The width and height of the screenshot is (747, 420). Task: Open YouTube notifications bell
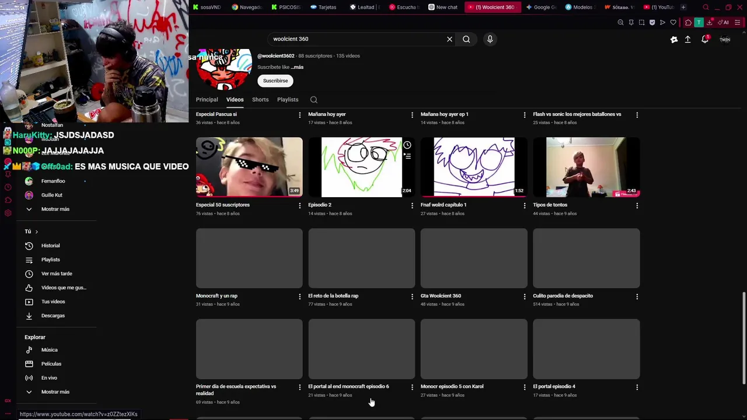point(705,39)
